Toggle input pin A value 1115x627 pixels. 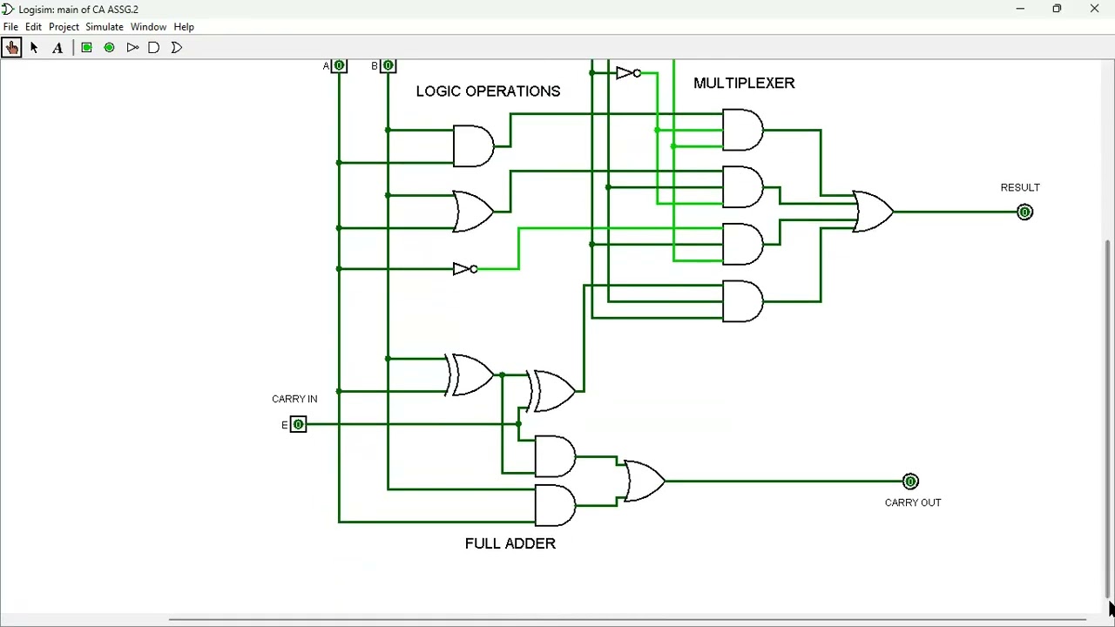(339, 66)
